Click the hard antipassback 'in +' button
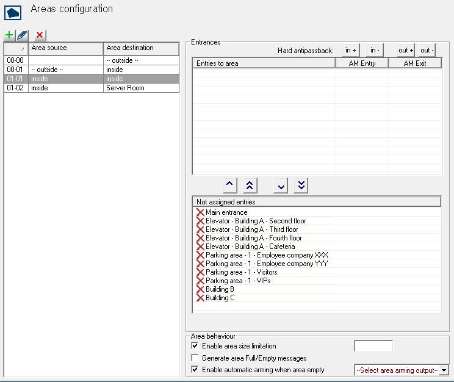454x382 pixels. tap(351, 51)
